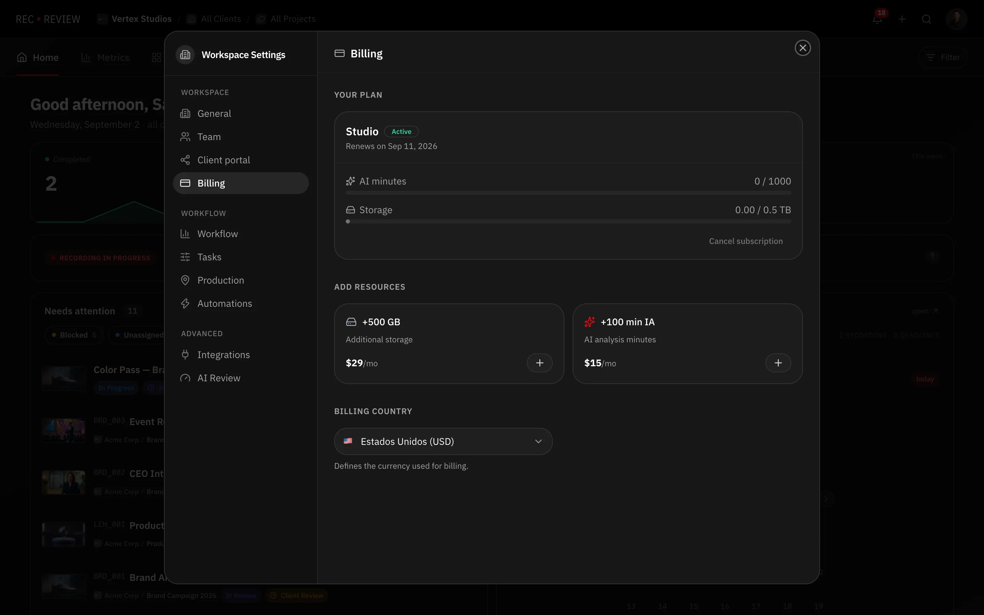
Task: Open AI Review settings section
Action: click(x=241, y=378)
